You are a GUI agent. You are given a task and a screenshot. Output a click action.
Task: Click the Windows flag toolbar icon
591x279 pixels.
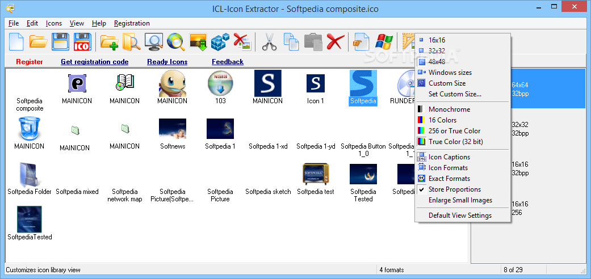click(x=384, y=41)
